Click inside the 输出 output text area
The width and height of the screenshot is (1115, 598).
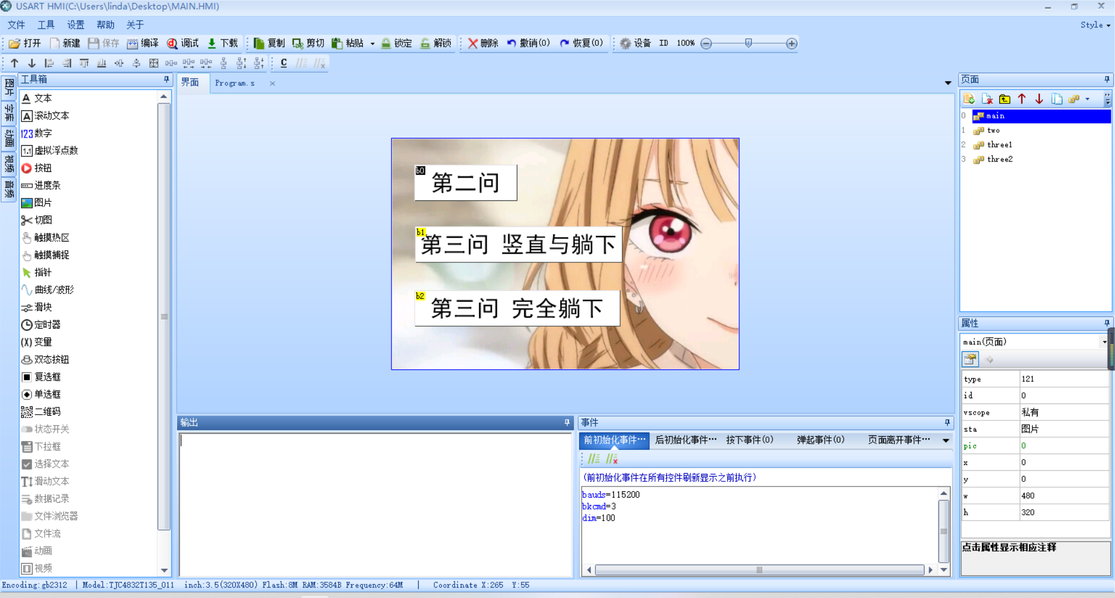375,504
